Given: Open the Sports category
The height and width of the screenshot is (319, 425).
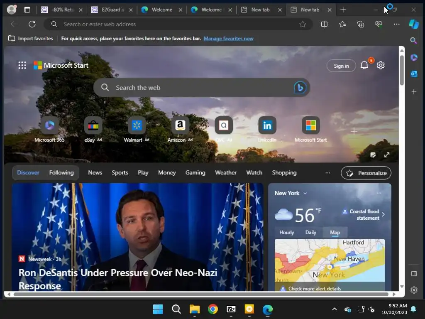Looking at the screenshot, I should pyautogui.click(x=120, y=172).
